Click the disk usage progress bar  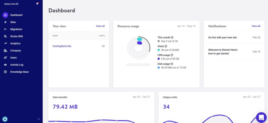pos(139,65)
